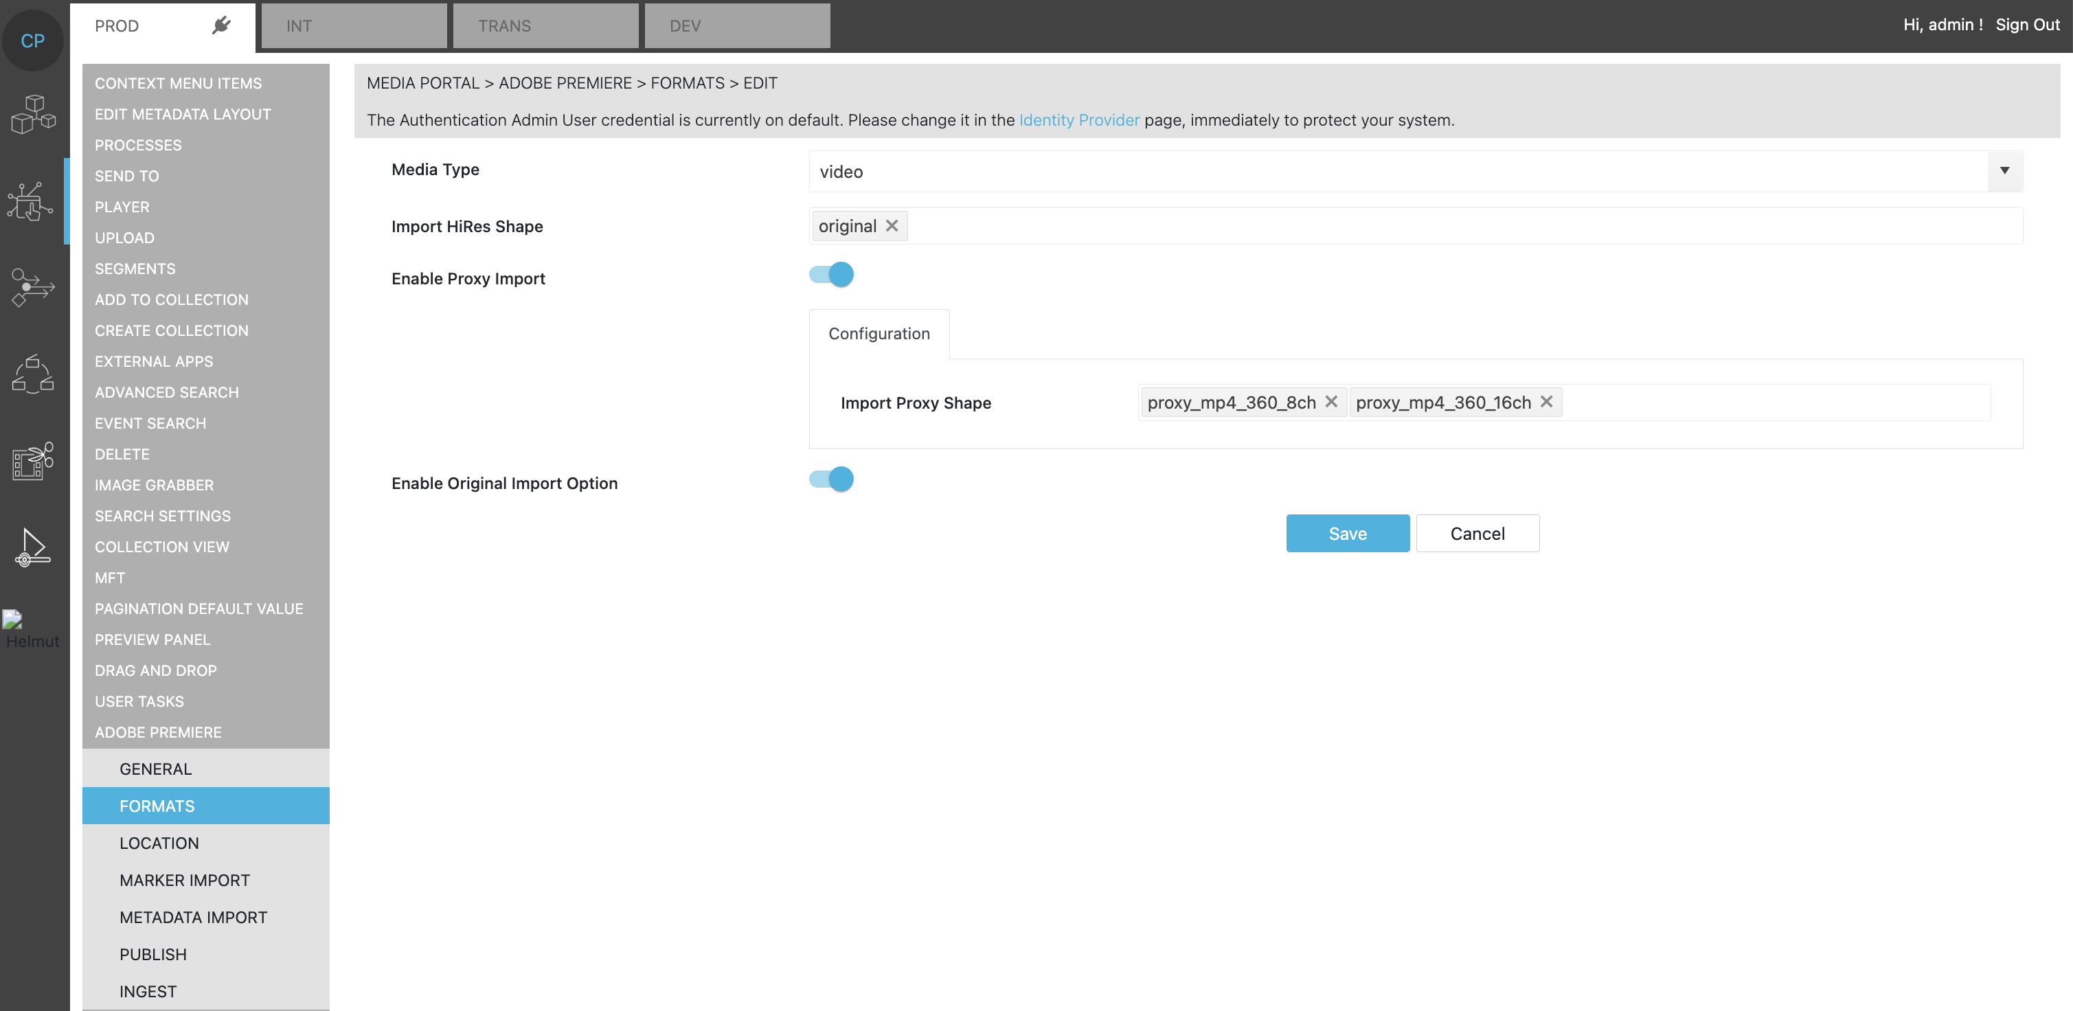The height and width of the screenshot is (1011, 2073).
Task: Open the Media Type dropdown
Action: (x=2004, y=170)
